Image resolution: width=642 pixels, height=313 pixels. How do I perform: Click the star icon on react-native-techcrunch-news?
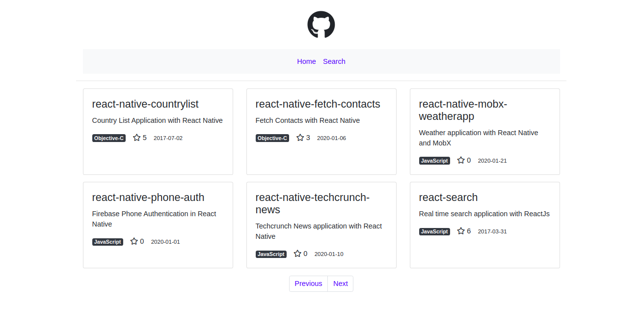(x=297, y=254)
